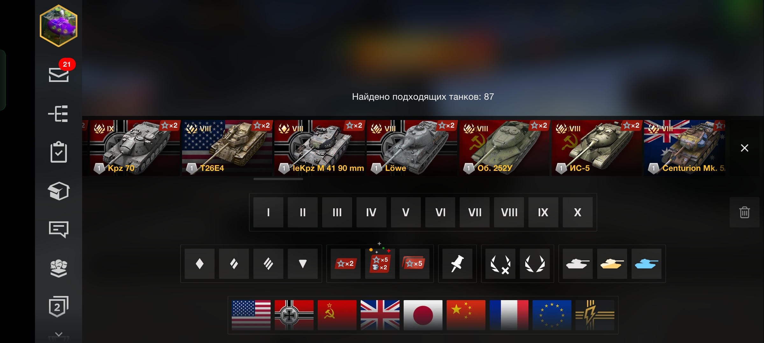Select the x5 experience bonus filter
The image size is (764, 343).
(414, 264)
